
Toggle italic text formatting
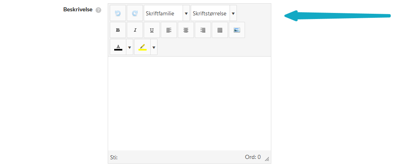pos(135,30)
